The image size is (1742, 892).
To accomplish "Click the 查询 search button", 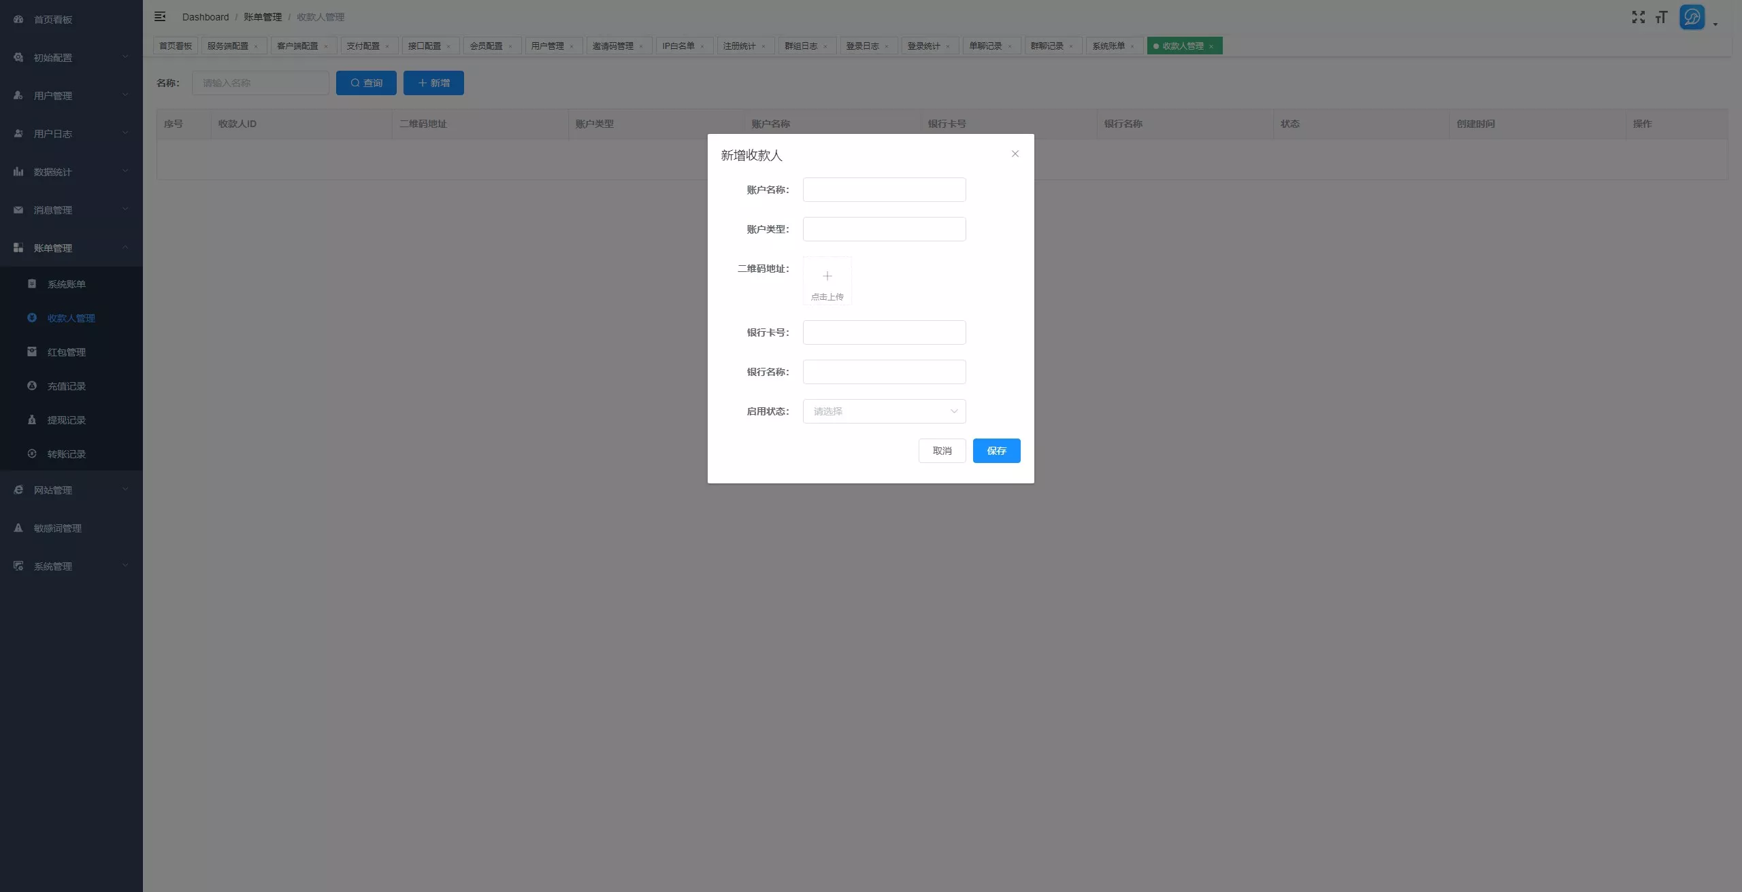I will pos(366,83).
